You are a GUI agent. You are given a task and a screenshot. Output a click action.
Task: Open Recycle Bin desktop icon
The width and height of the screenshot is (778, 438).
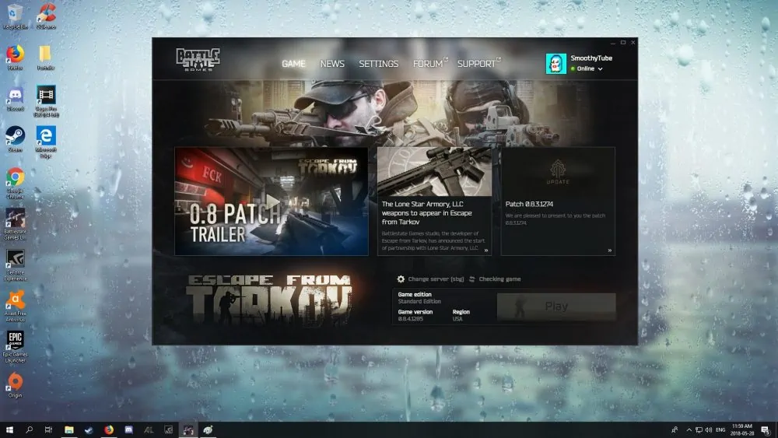(15, 16)
